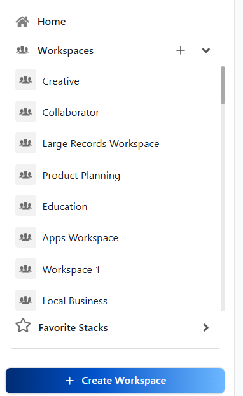Click the Large Records Workspace icon
Screen dimensions: 243x396
(25, 143)
